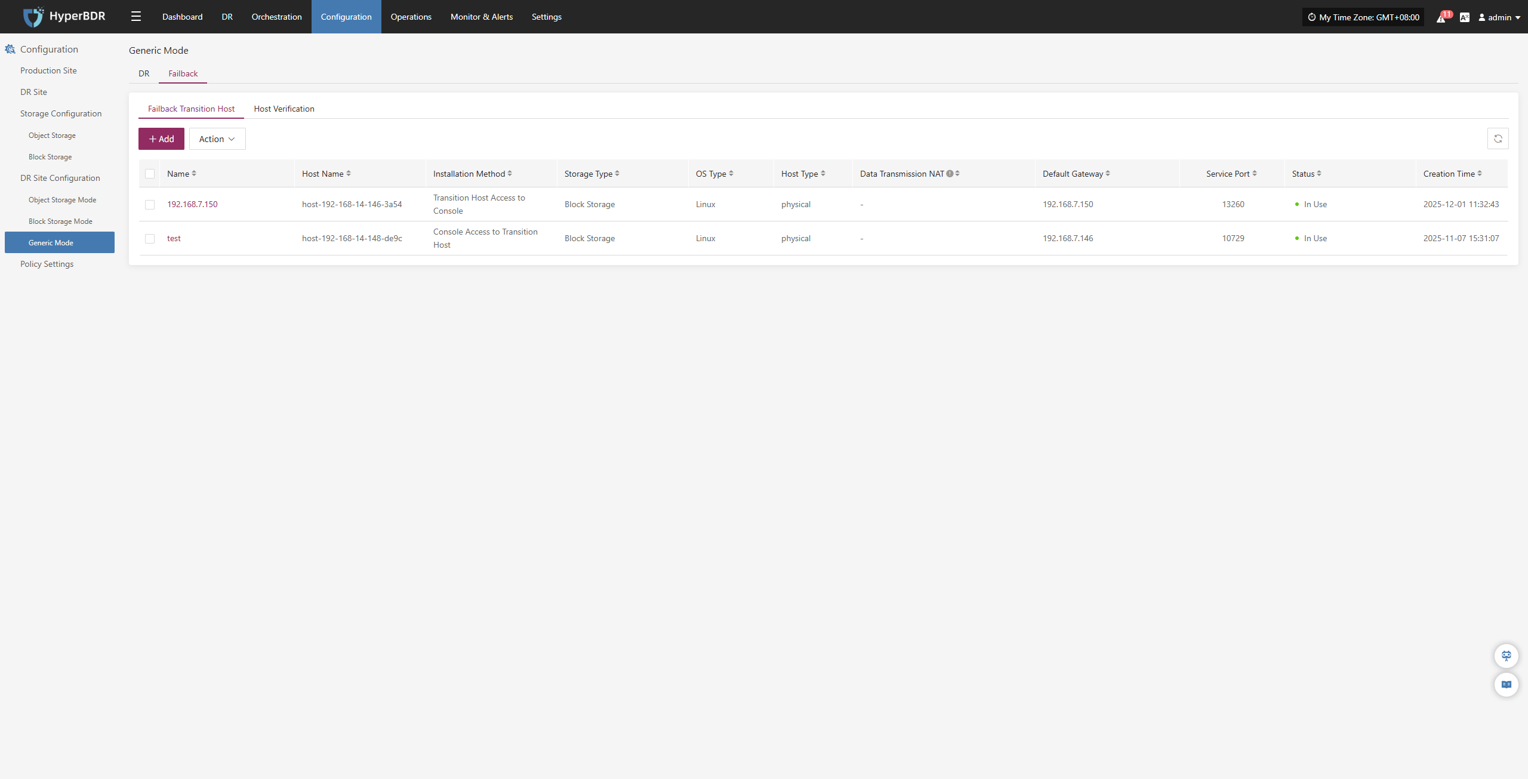
Task: Open the time zone selector
Action: coord(1363,17)
